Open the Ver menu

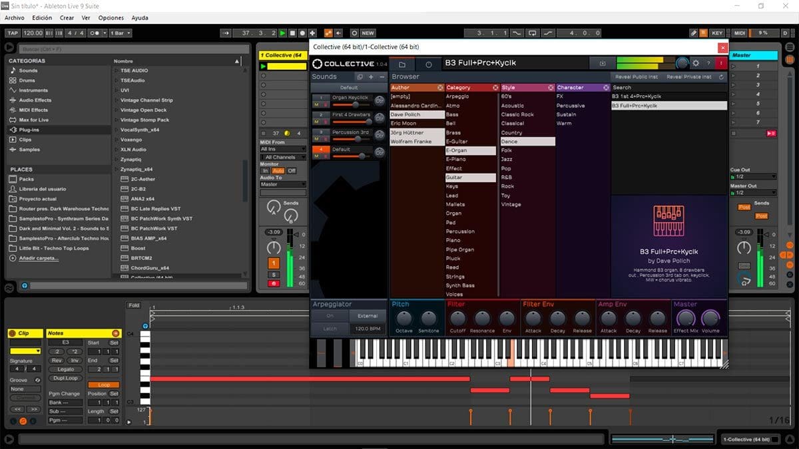(86, 18)
